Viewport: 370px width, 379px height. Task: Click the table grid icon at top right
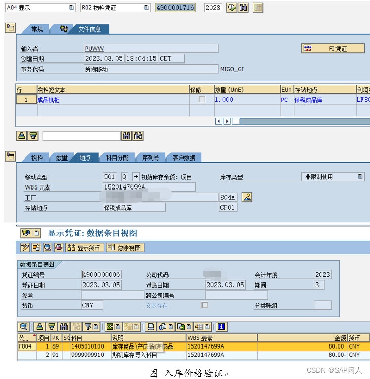tap(258, 8)
